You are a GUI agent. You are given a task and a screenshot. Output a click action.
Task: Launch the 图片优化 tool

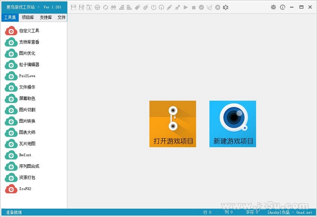20,53
